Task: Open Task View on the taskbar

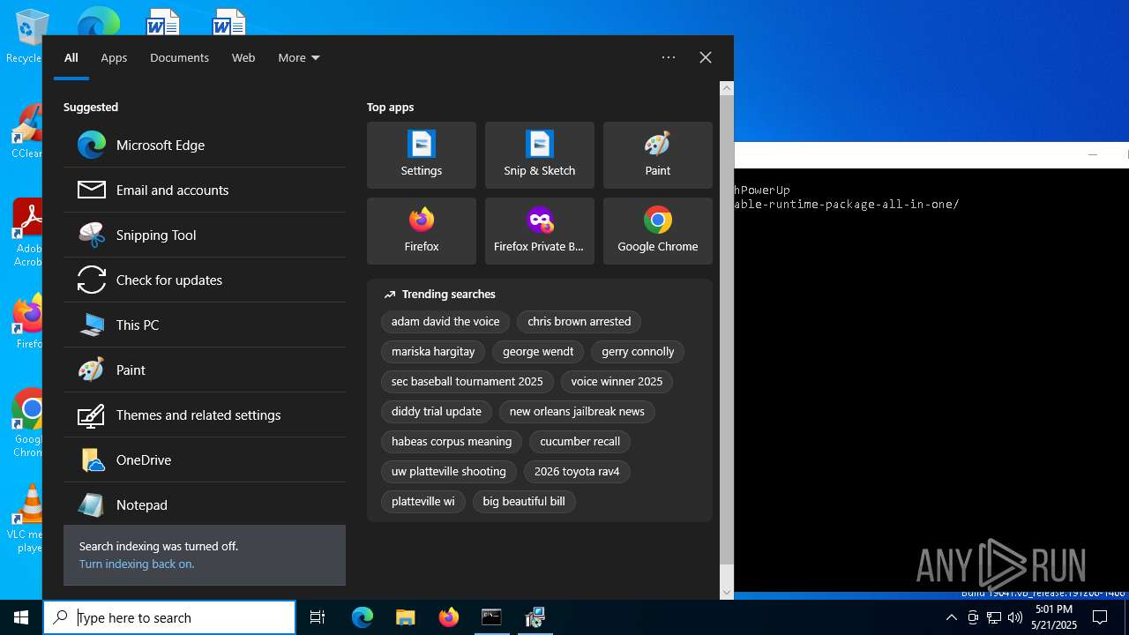Action: point(318,617)
